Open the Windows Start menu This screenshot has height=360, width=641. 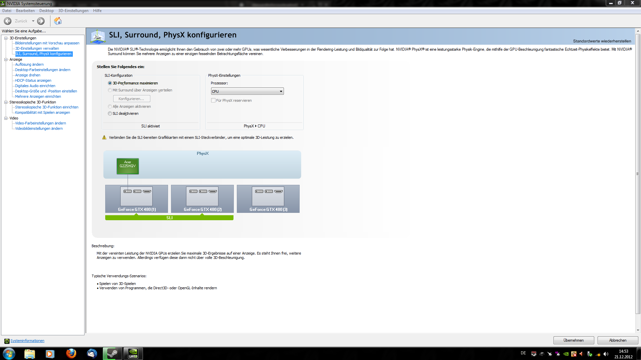click(9, 354)
